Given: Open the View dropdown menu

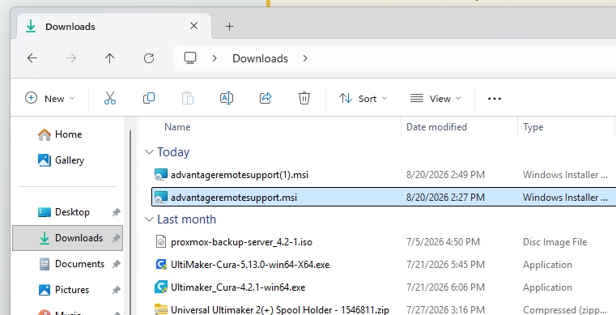Looking at the screenshot, I should click(435, 98).
